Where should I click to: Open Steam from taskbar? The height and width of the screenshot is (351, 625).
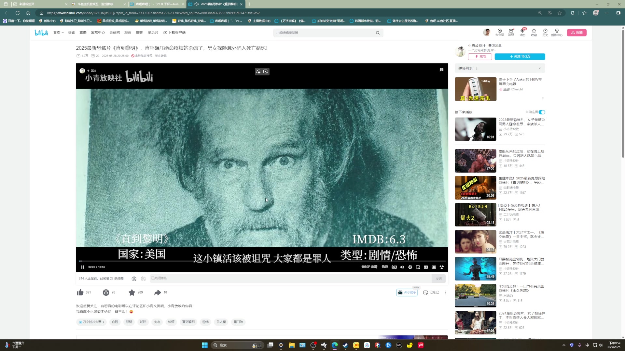point(345,345)
